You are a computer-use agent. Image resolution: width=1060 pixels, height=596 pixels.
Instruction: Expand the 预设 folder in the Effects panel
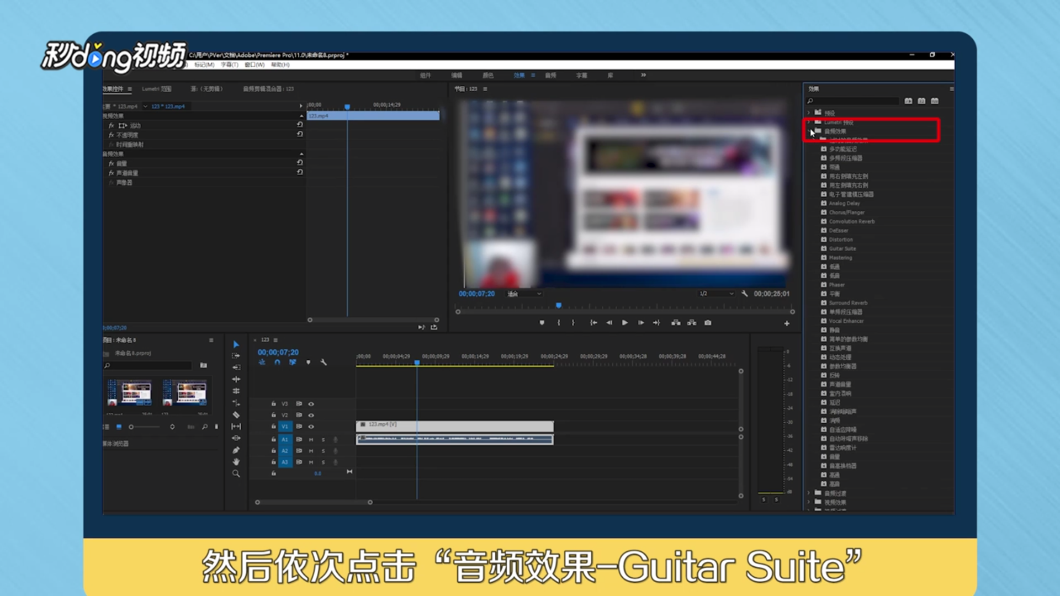(809, 113)
